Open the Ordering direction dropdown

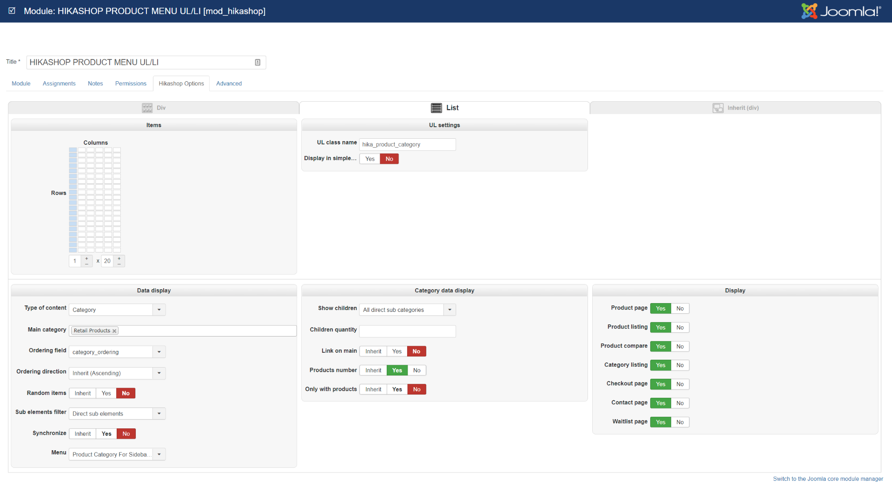159,373
